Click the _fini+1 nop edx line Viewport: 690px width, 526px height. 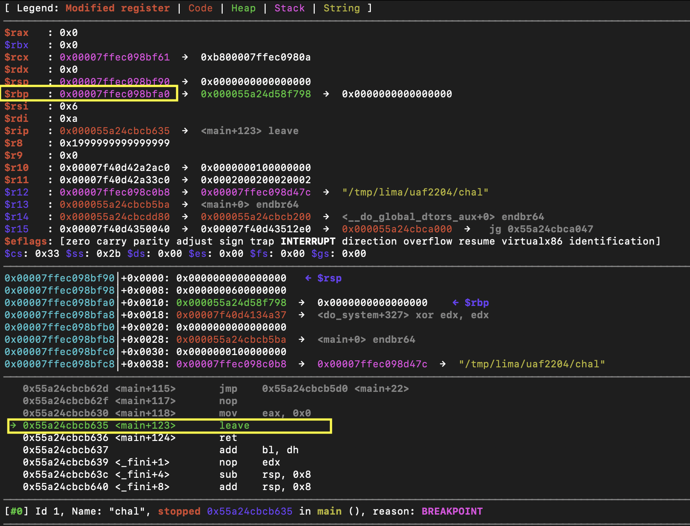(151, 462)
